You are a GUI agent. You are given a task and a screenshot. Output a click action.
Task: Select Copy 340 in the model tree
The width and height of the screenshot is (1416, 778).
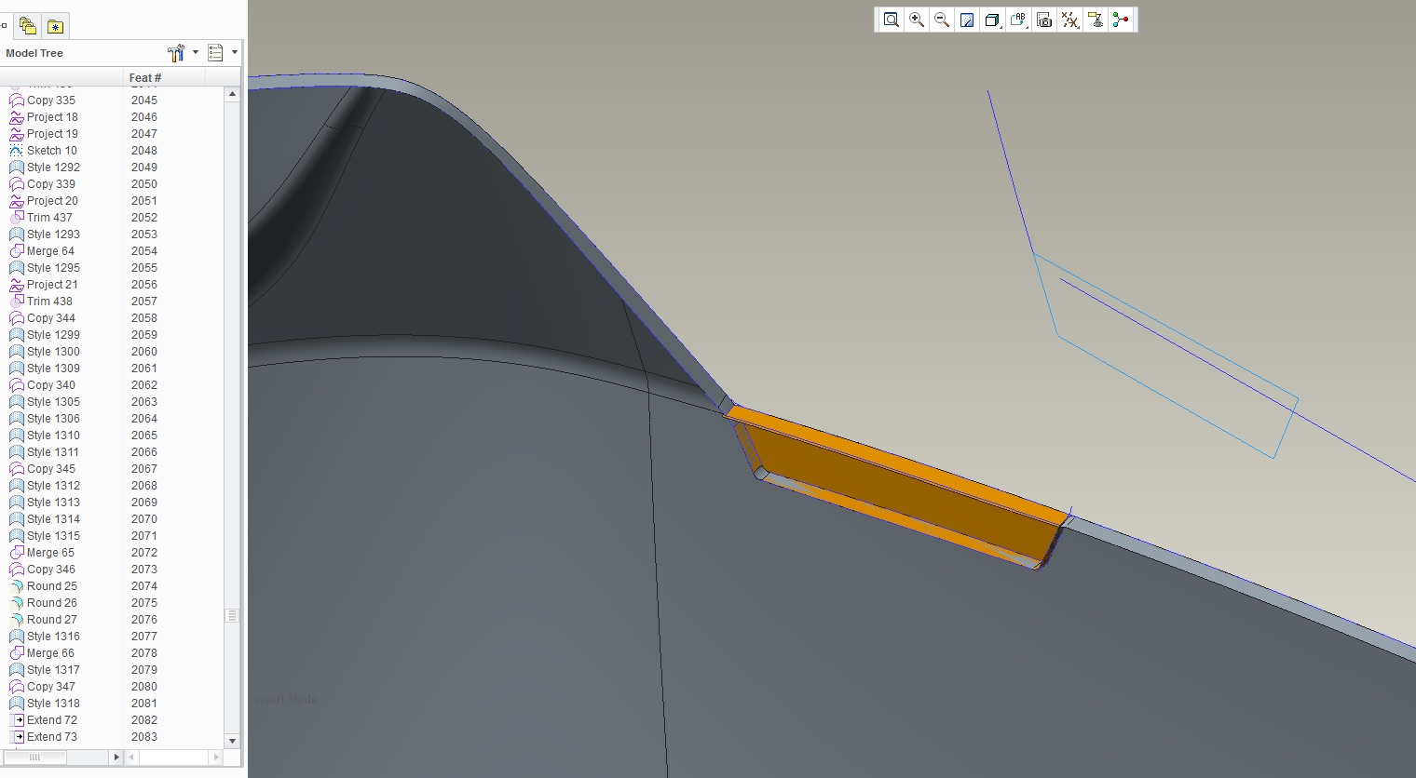coord(51,385)
